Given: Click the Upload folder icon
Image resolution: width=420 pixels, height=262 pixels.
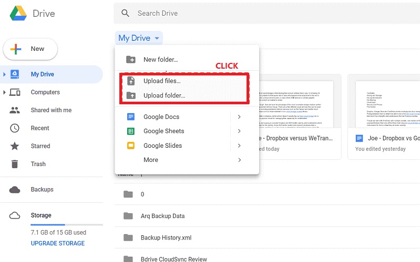Looking at the screenshot, I should click(131, 95).
